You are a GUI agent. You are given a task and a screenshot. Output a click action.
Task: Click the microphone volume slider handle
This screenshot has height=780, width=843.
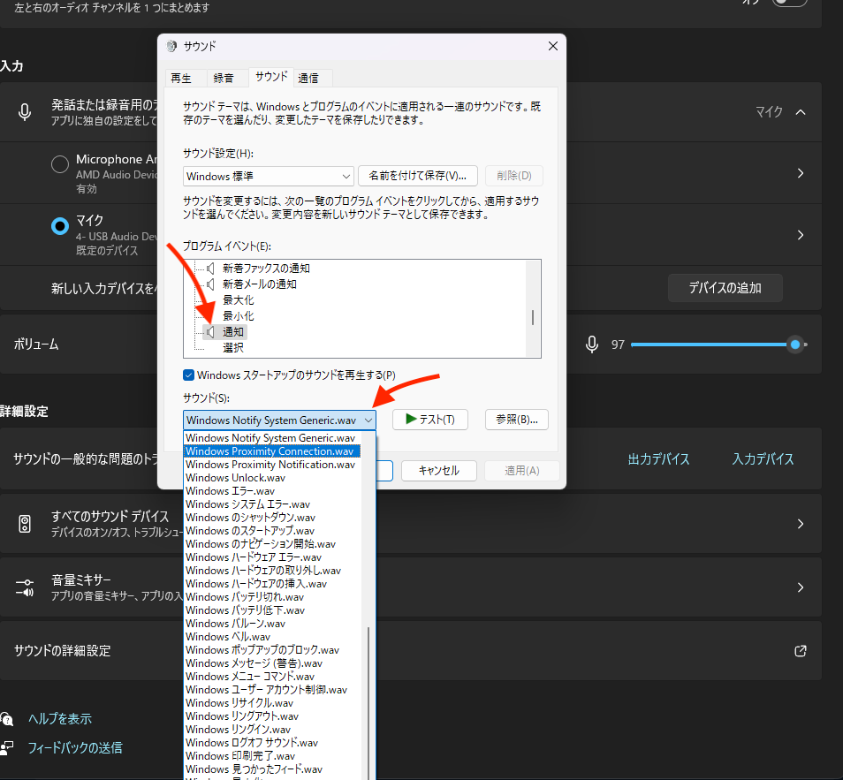pyautogui.click(x=796, y=344)
